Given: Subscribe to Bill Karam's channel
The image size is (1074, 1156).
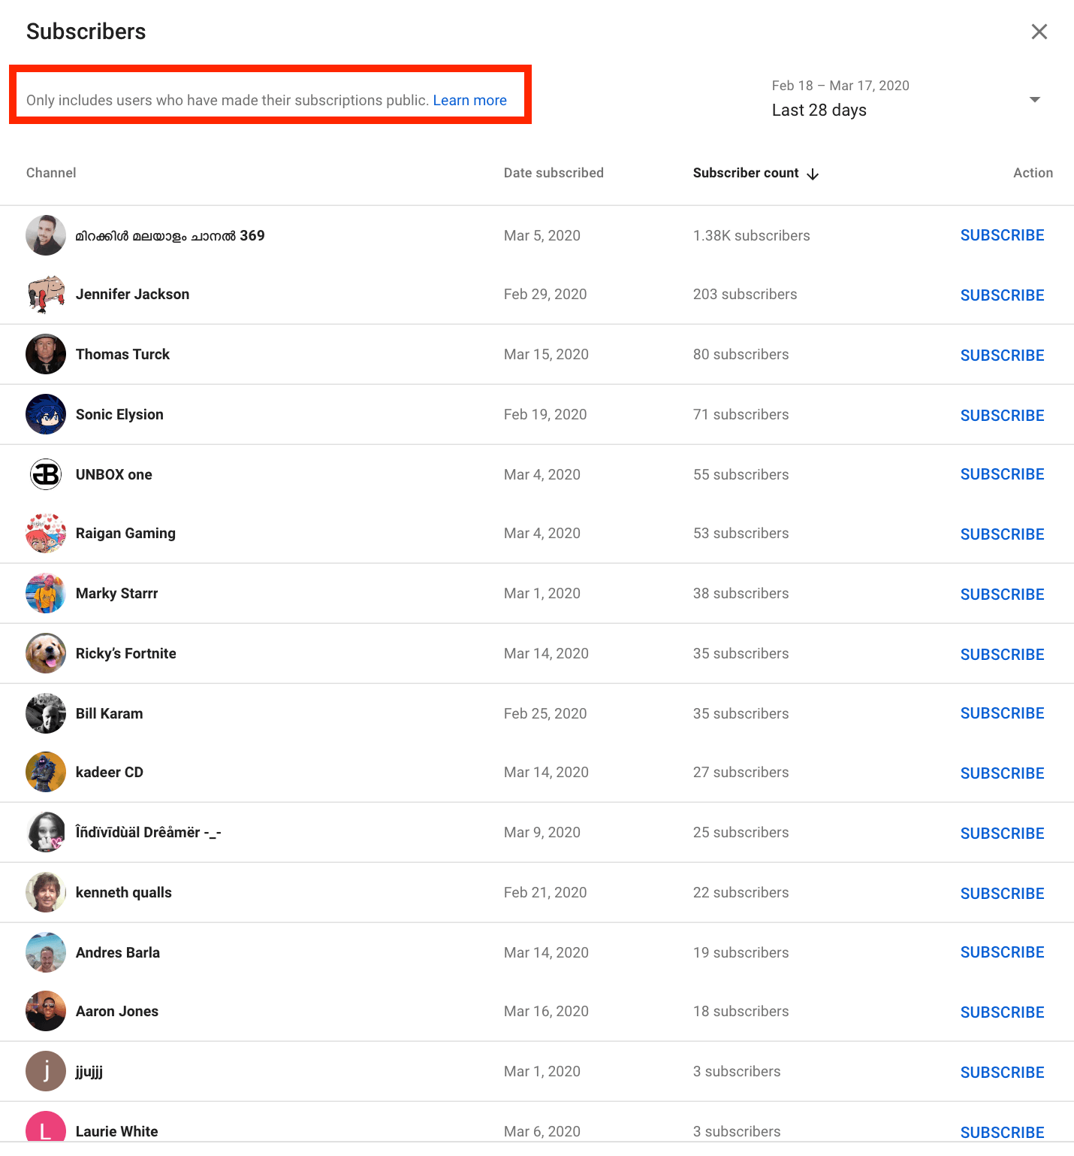Looking at the screenshot, I should pos(1002,713).
